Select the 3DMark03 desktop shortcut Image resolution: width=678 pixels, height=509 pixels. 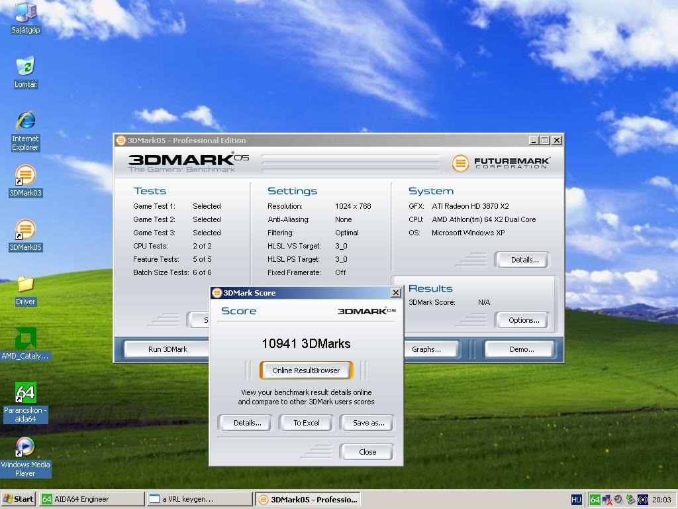26,181
